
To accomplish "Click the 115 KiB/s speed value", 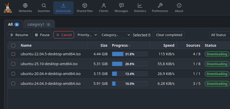I will tap(166, 54).
